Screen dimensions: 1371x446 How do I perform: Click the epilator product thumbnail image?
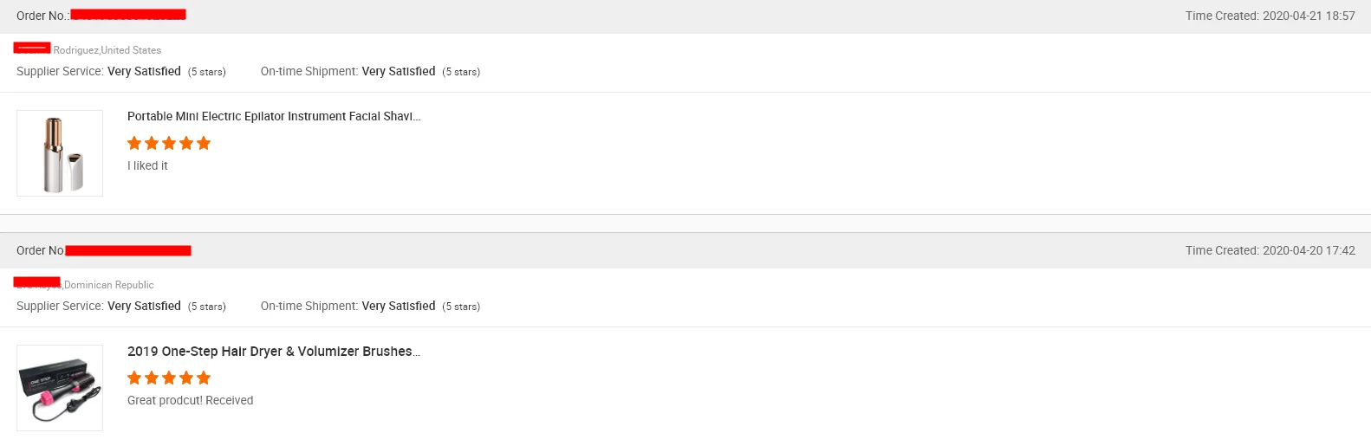click(60, 153)
